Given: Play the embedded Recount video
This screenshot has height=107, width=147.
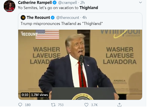Looking at the screenshot, I should click(x=80, y=65).
